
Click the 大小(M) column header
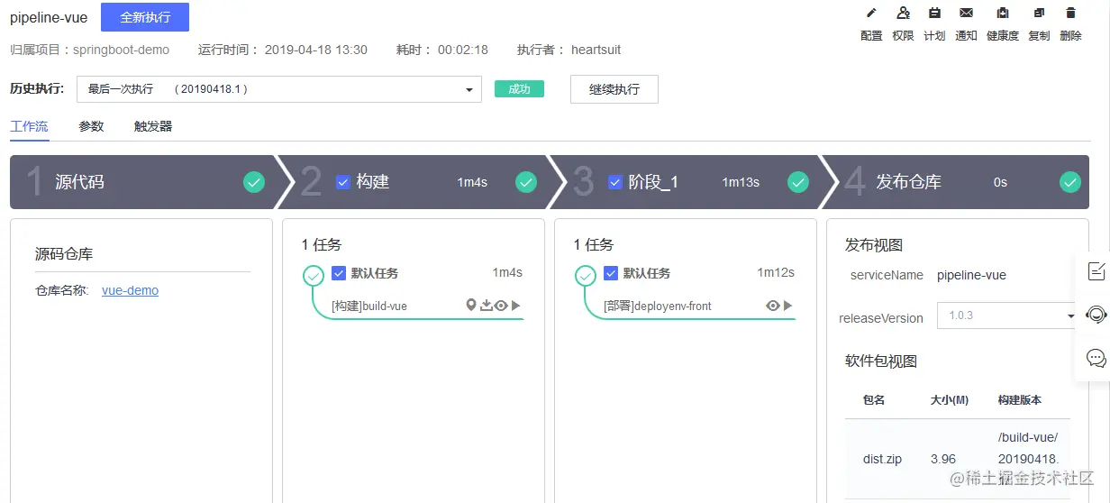pos(949,399)
